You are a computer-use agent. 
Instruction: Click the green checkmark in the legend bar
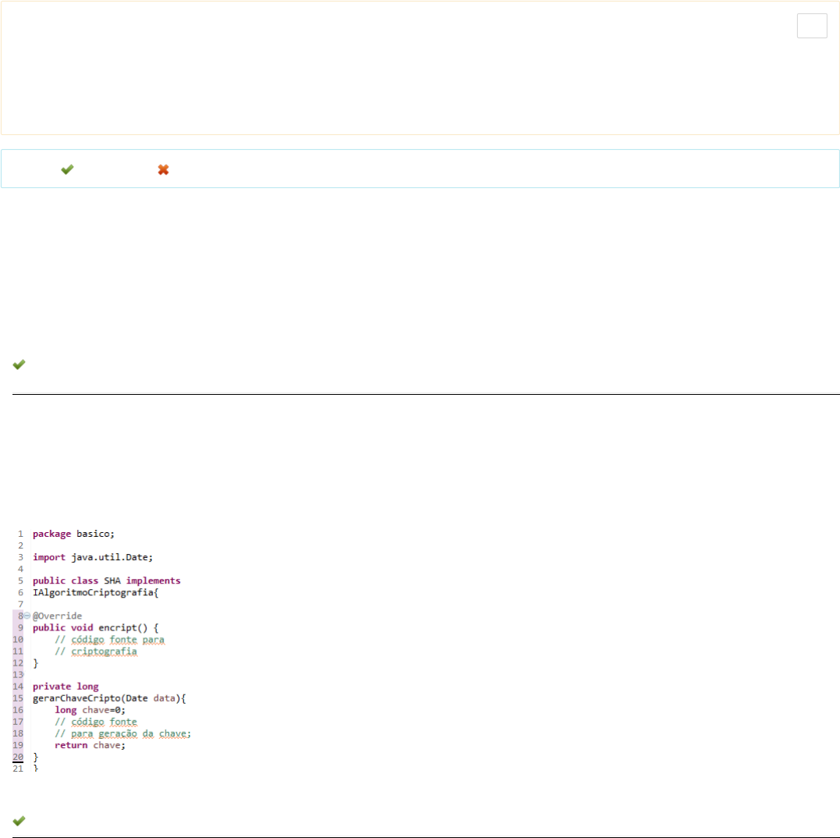67,169
